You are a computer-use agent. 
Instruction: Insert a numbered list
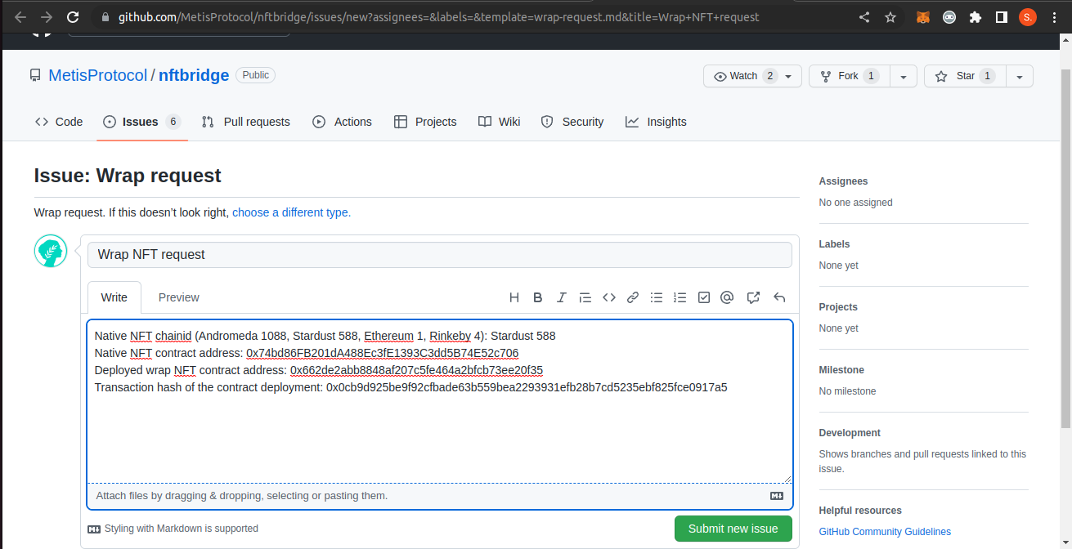680,297
